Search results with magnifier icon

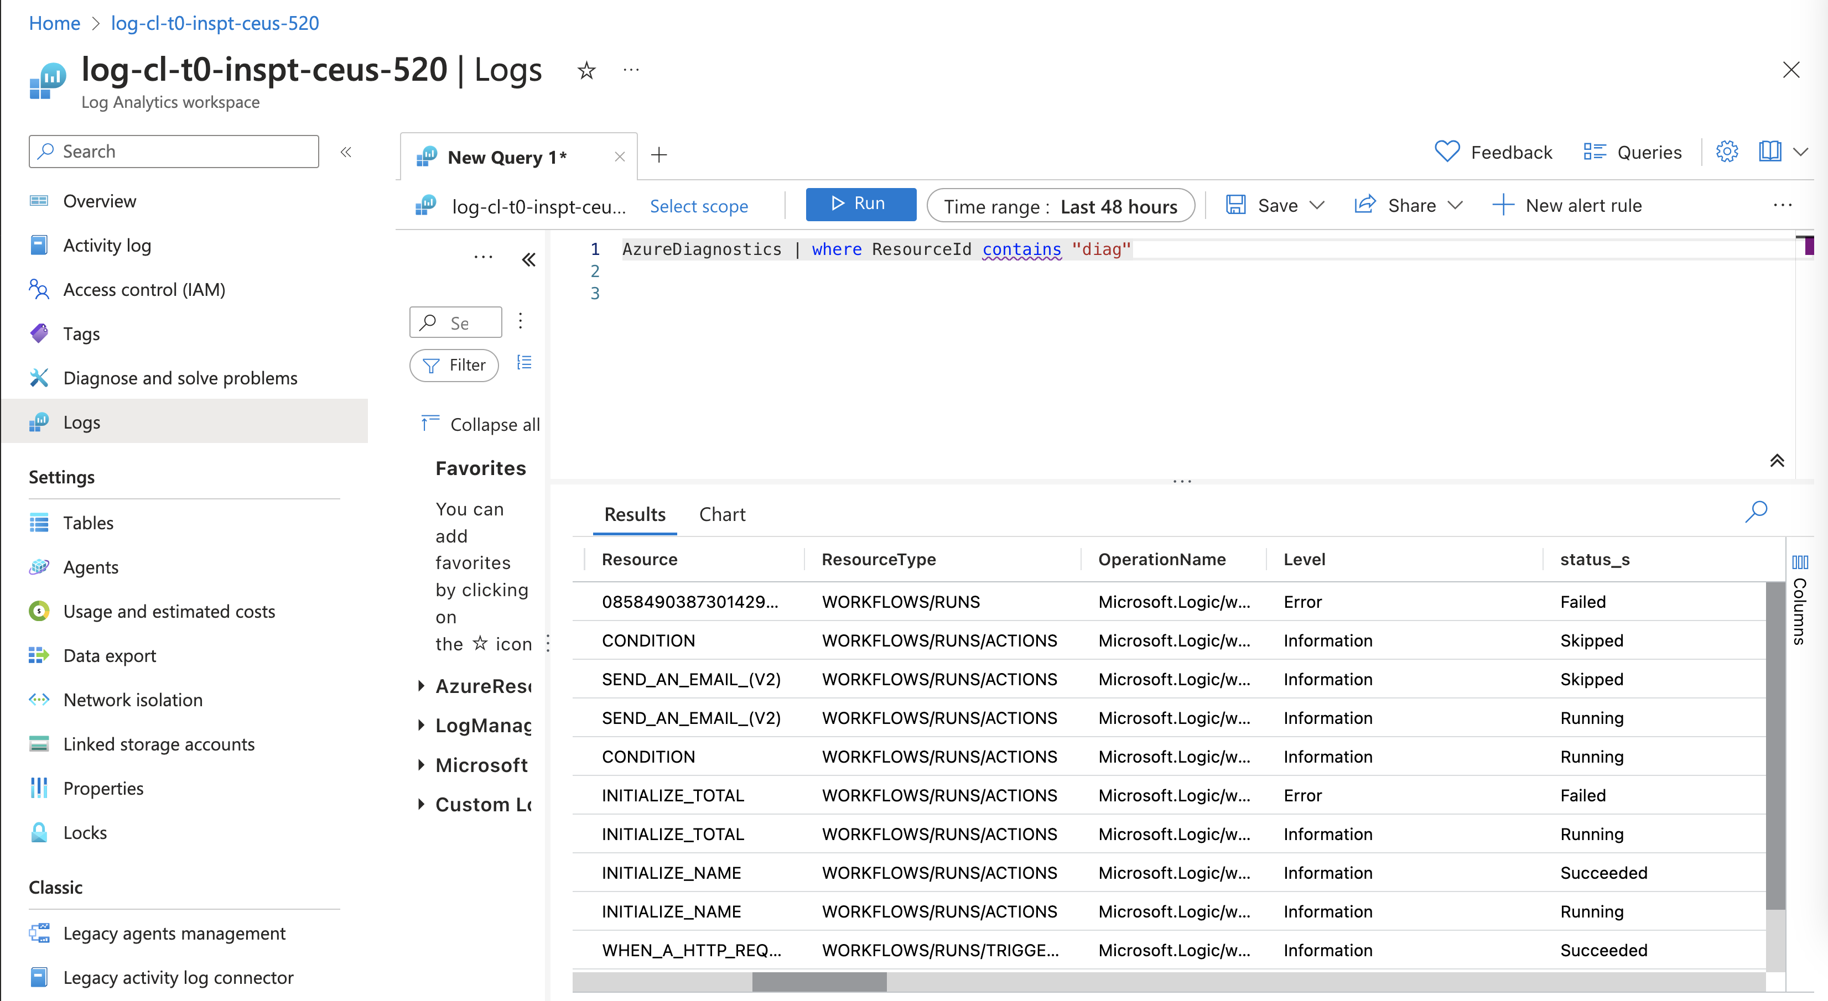[1756, 512]
